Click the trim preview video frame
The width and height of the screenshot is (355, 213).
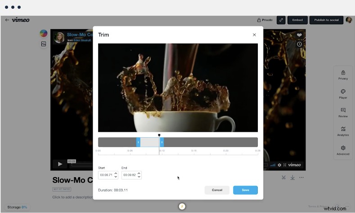[x=178, y=87]
